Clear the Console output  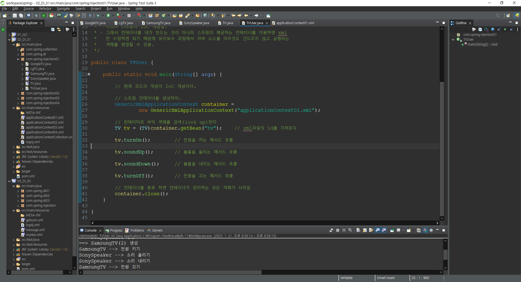click(358, 230)
